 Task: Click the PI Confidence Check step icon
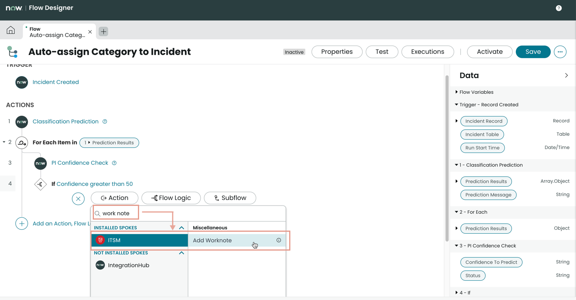[40, 163]
